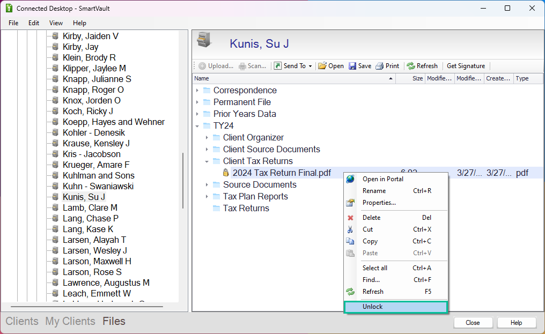Click the red Delete icon in context menu
545x334 pixels.
350,218
